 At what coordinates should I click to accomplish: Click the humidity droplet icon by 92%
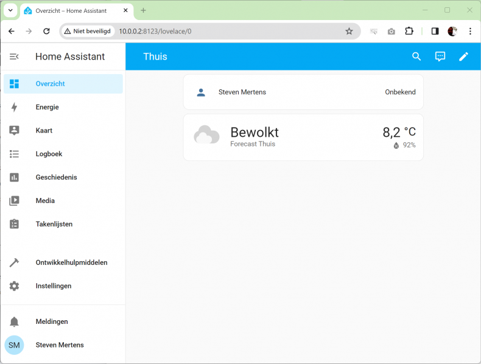[x=396, y=146]
